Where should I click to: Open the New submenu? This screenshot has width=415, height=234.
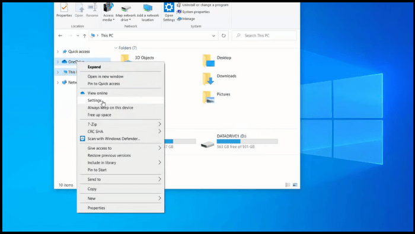[120, 198]
